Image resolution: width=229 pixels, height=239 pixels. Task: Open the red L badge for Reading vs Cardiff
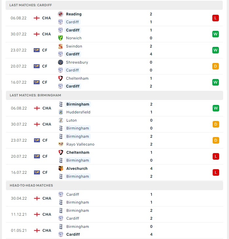tap(216, 18)
